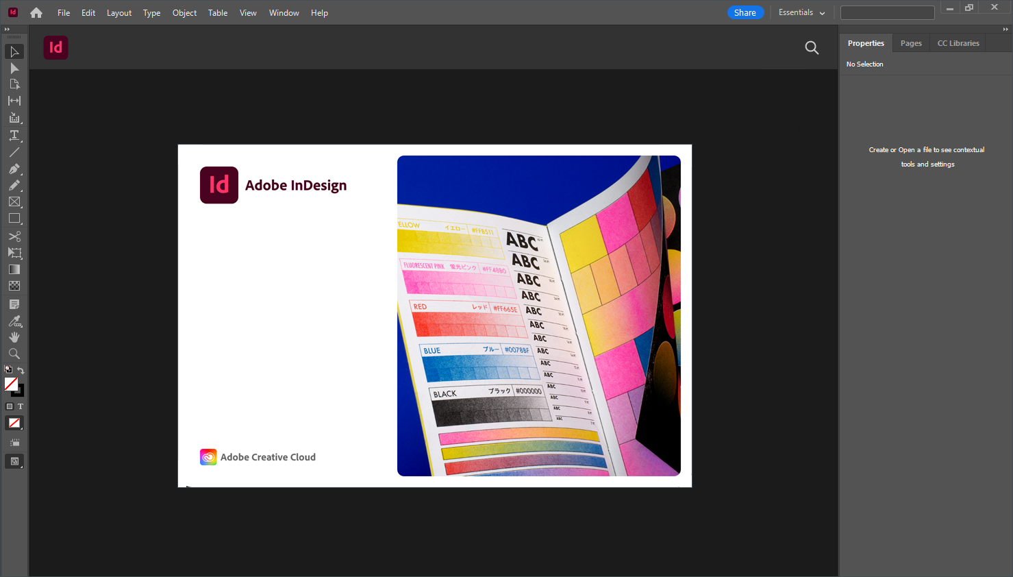This screenshot has width=1013, height=577.
Task: Open the File menu
Action: tap(64, 13)
